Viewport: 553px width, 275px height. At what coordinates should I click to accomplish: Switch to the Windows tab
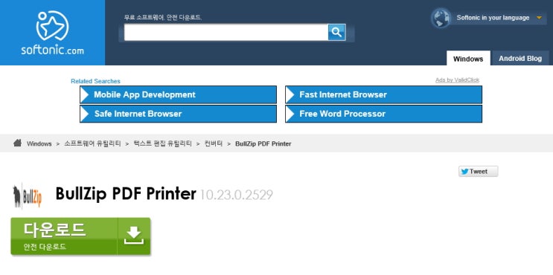[468, 59]
